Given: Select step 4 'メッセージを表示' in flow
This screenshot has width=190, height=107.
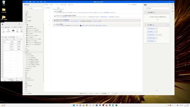Looking at the screenshot, I should point(97,25).
